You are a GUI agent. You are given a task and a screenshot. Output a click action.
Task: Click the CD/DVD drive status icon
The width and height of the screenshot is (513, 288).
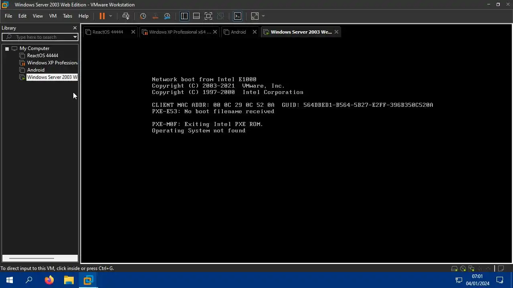point(463,268)
